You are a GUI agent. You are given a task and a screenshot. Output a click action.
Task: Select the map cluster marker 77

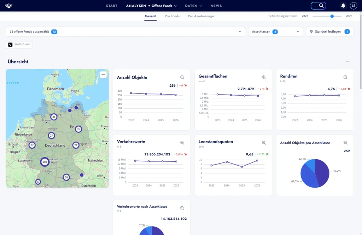pyautogui.click(x=32, y=145)
